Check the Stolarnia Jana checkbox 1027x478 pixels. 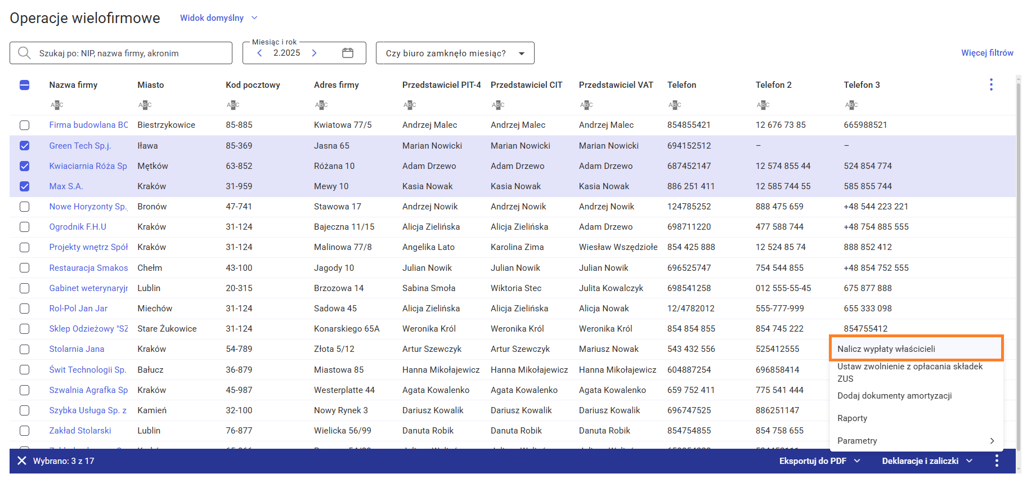[x=24, y=349]
